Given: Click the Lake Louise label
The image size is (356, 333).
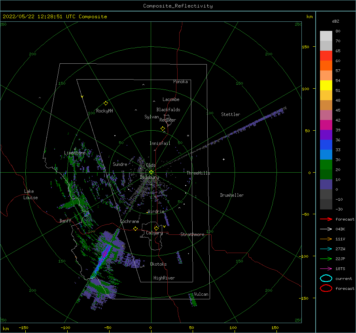Looking at the screenshot, I should click(x=30, y=194).
